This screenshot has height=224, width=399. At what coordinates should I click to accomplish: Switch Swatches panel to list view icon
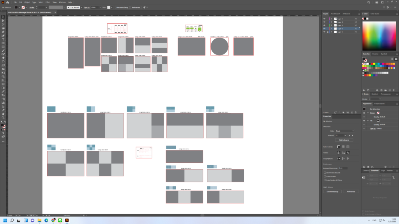392,59
